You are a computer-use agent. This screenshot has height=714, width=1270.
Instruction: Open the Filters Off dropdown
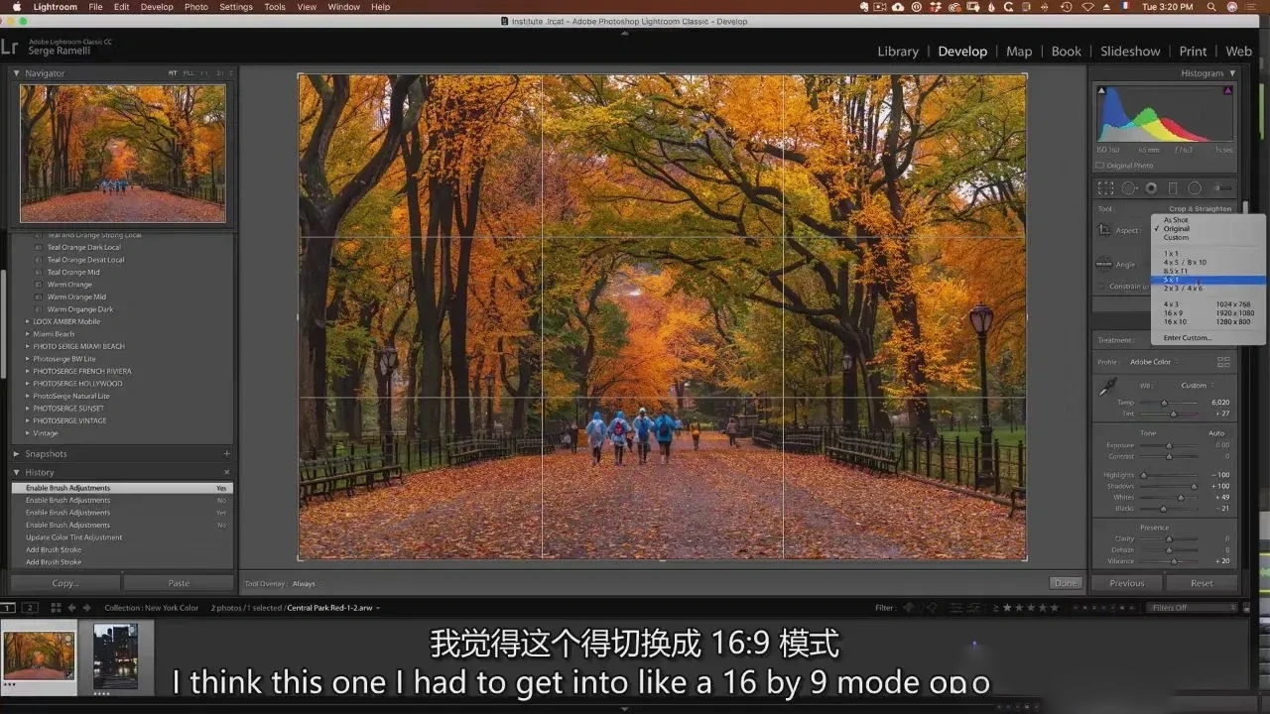pos(1194,608)
